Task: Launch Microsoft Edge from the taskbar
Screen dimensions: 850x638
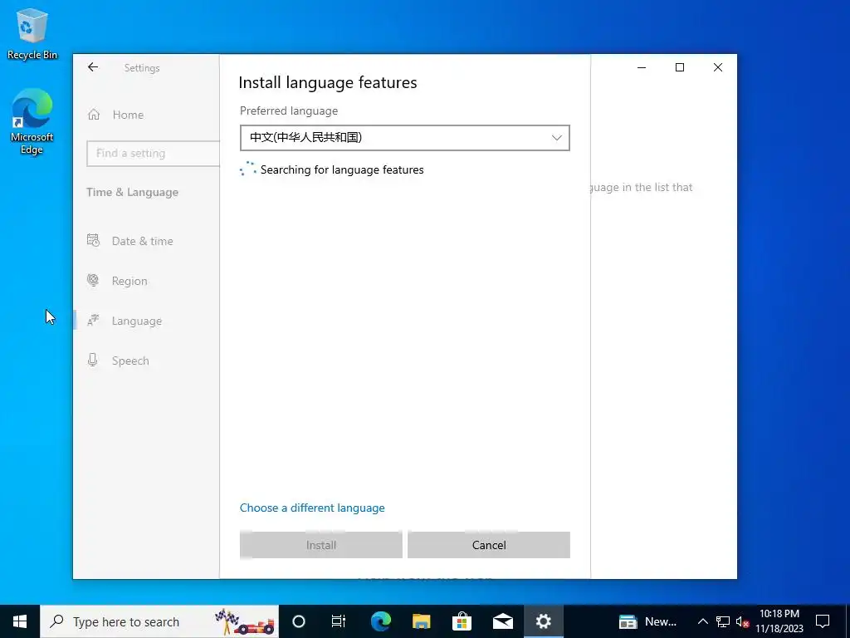Action: click(x=380, y=621)
